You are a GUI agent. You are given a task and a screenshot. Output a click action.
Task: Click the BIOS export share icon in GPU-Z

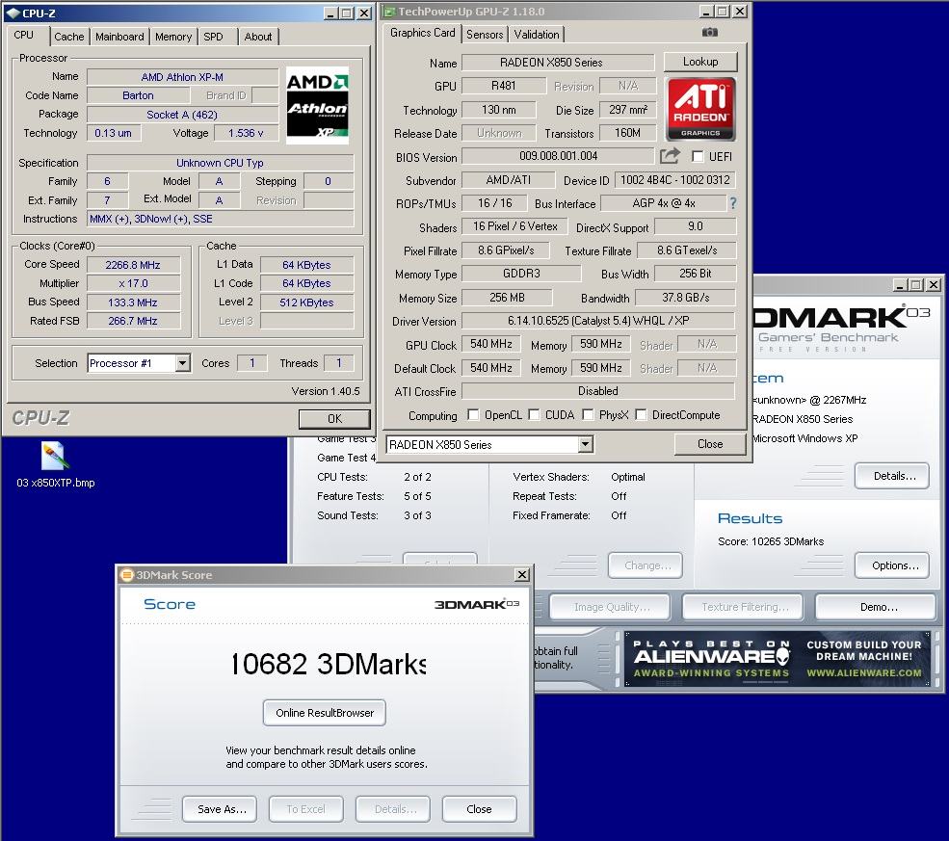(670, 156)
